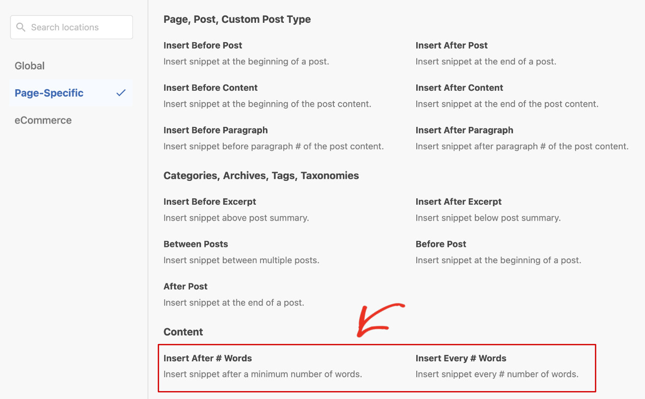Choose Insert Before Paragraph placement
The image size is (645, 399).
click(215, 130)
